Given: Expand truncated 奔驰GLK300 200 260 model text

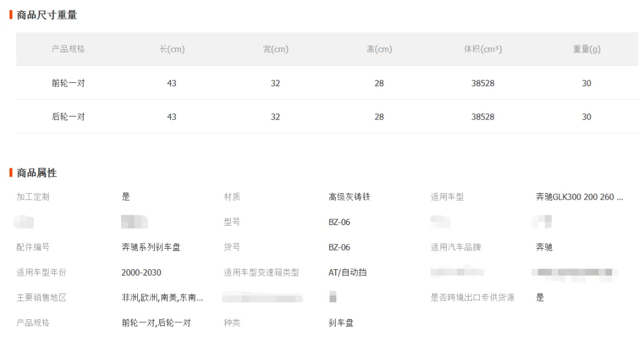Looking at the screenshot, I should 579,197.
